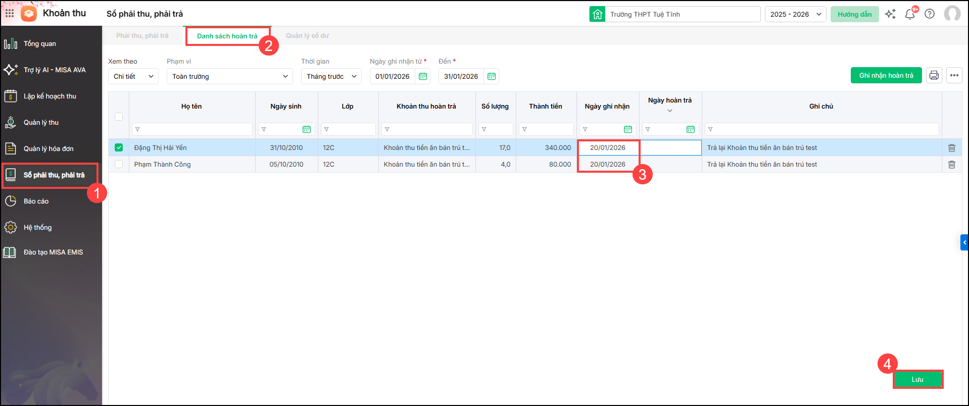Delete the Đặng Thị Hải Yến row
Viewport: 969px width, 406px height.
pyautogui.click(x=951, y=148)
